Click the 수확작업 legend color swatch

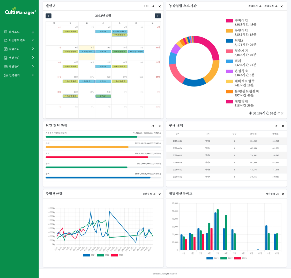(x=229, y=21)
